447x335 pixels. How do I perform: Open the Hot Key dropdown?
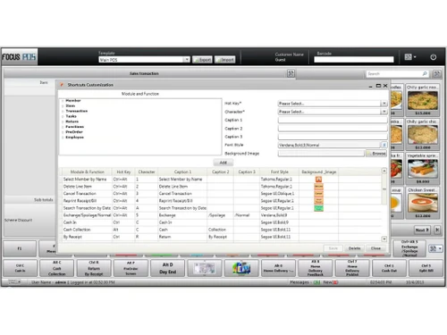coord(384,104)
